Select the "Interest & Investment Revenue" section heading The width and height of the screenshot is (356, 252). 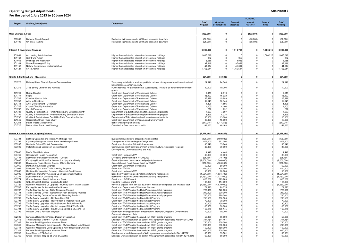click(25, 50)
